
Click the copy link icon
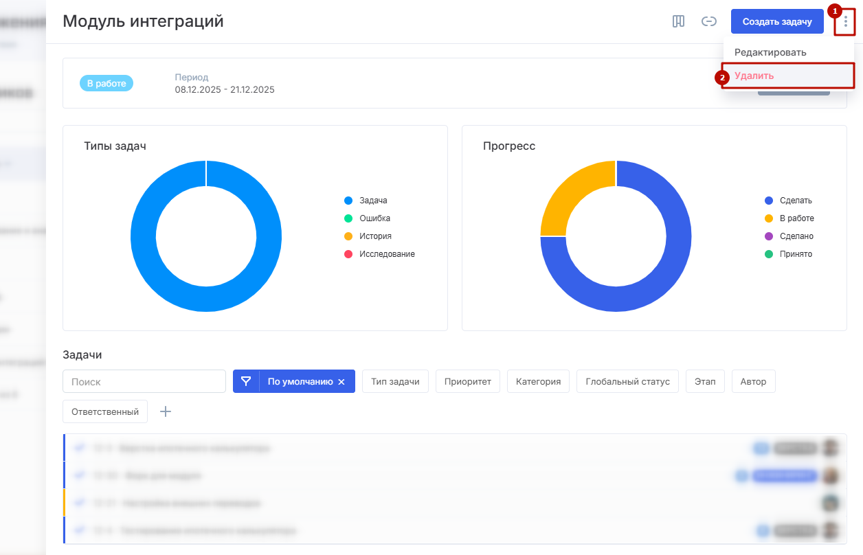pyautogui.click(x=708, y=21)
